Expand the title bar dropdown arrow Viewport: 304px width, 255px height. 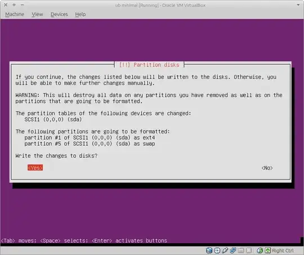coord(298,5)
